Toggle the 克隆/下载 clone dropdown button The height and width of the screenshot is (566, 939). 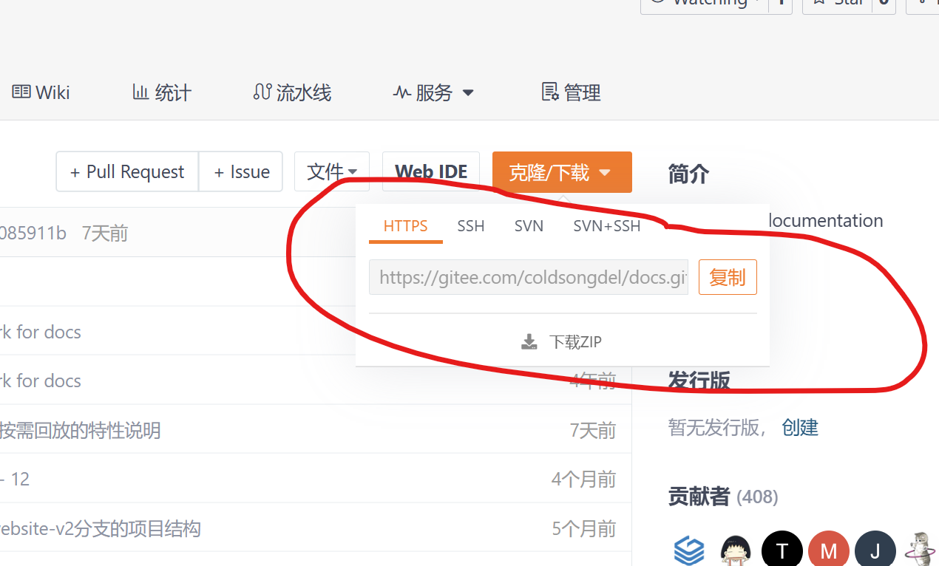pos(562,171)
